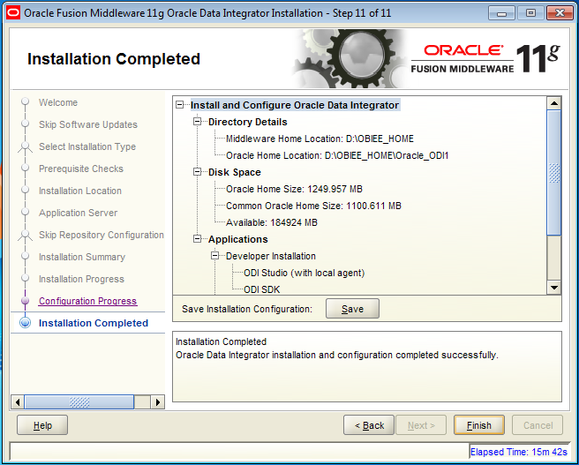This screenshot has height=465, width=579.
Task: Click the Oracle logo icon in title bar
Action: click(x=13, y=13)
